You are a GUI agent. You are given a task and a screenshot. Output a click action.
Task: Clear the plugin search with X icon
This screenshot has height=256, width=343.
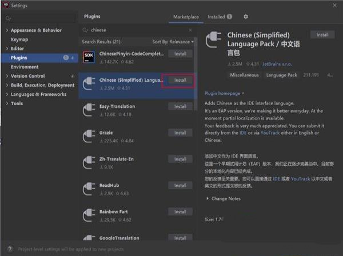(192, 30)
